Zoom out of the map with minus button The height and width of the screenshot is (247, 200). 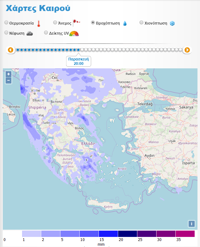tap(9, 80)
